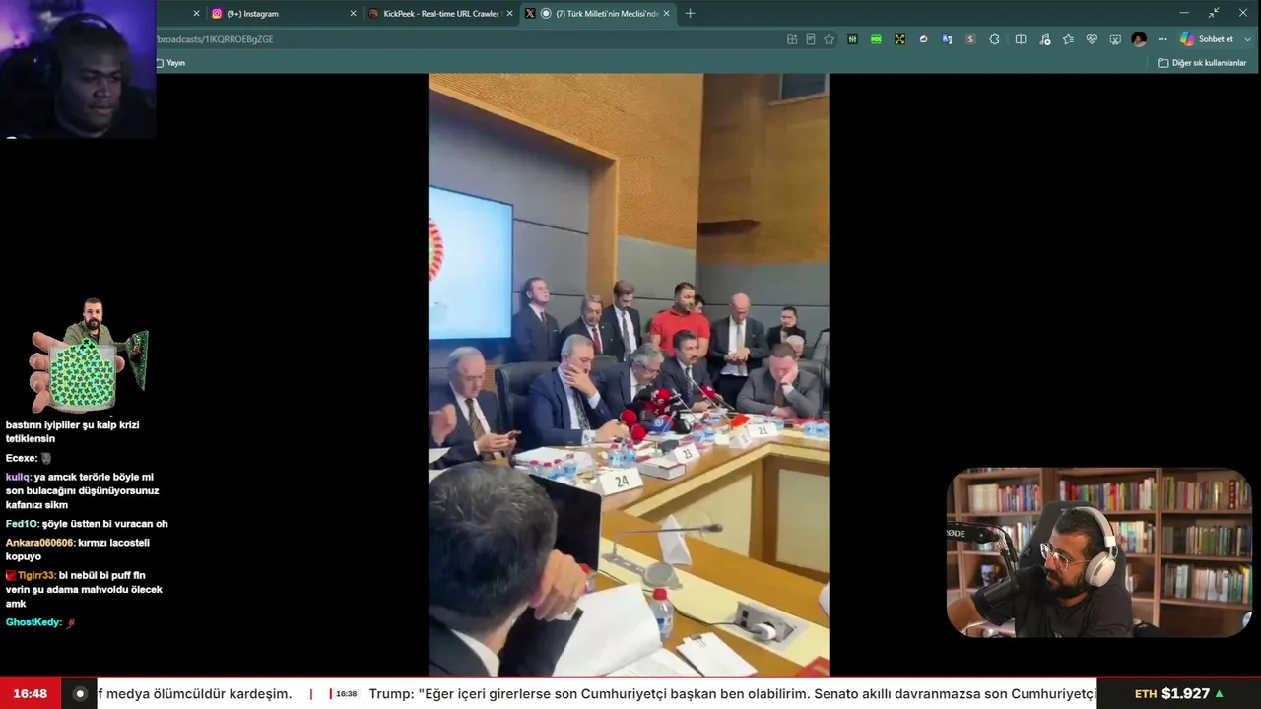Switch to the KickPeek Real-time URL Crawler tab
The image size is (1261, 709).
(x=441, y=14)
